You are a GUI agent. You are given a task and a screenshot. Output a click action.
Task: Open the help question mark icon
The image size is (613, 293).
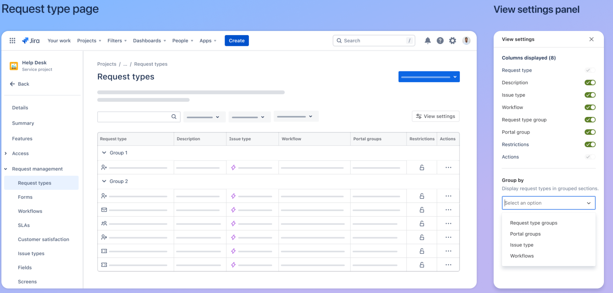pos(440,41)
